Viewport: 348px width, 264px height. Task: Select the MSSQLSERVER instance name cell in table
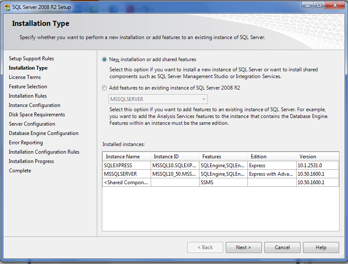pyautogui.click(x=127, y=174)
